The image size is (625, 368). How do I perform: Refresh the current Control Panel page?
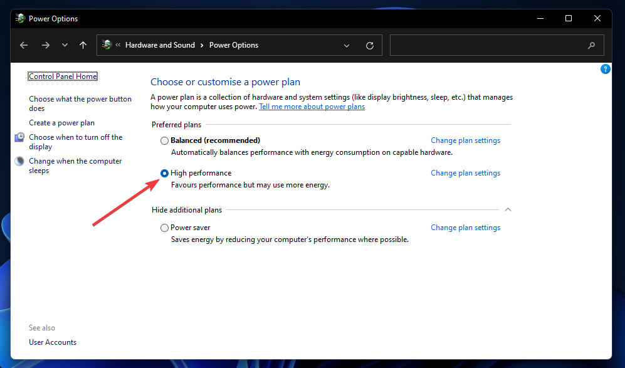(369, 45)
